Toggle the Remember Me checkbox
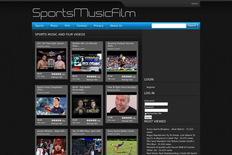This screenshot has width=232, height=155. [x=146, y=114]
